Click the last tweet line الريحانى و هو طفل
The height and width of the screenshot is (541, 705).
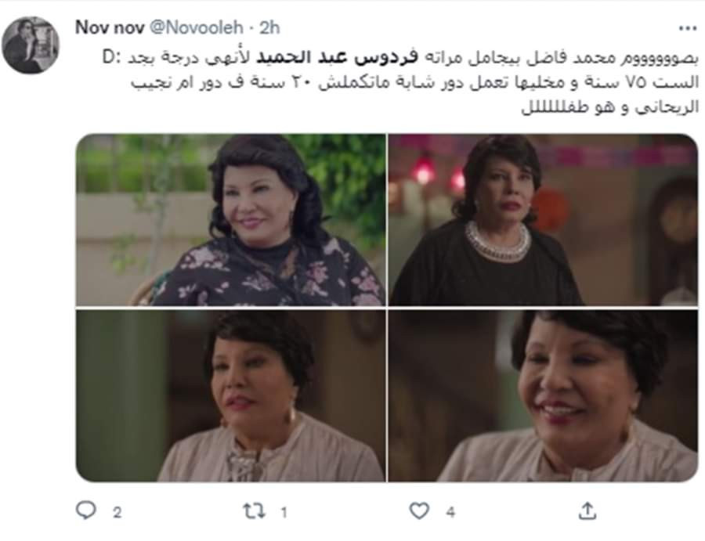coord(610,108)
